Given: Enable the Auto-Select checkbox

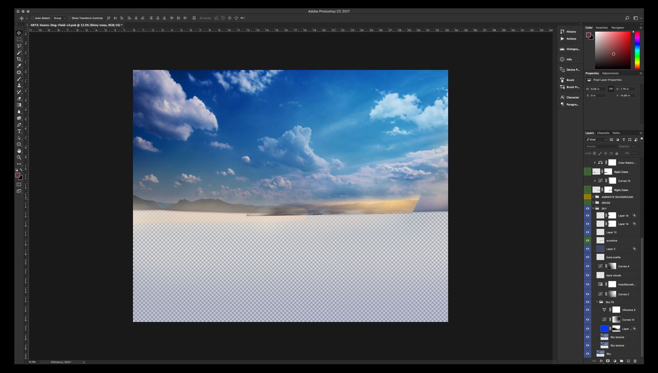Looking at the screenshot, I should pyautogui.click(x=33, y=18).
